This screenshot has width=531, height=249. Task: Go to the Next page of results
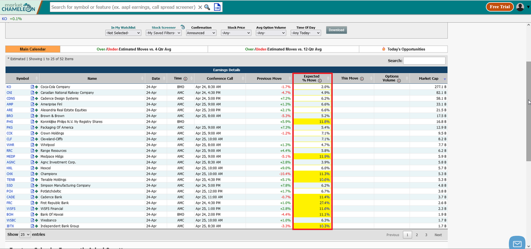438,235
